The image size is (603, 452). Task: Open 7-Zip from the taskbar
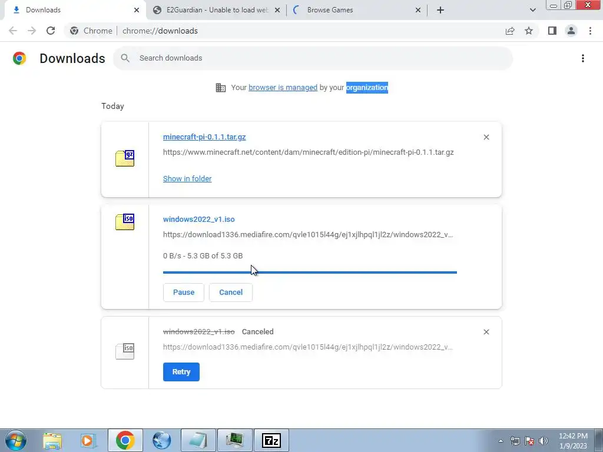(x=271, y=440)
